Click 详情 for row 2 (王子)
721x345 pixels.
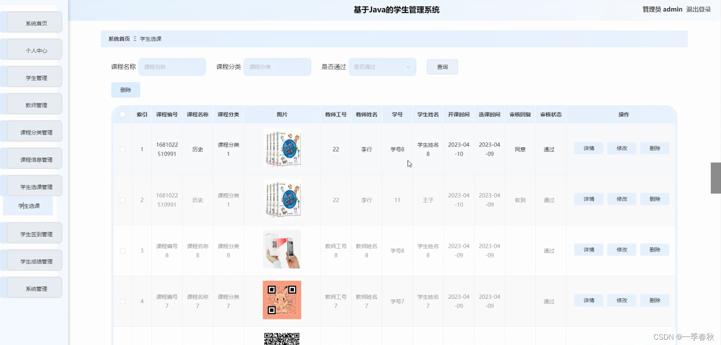tap(589, 199)
